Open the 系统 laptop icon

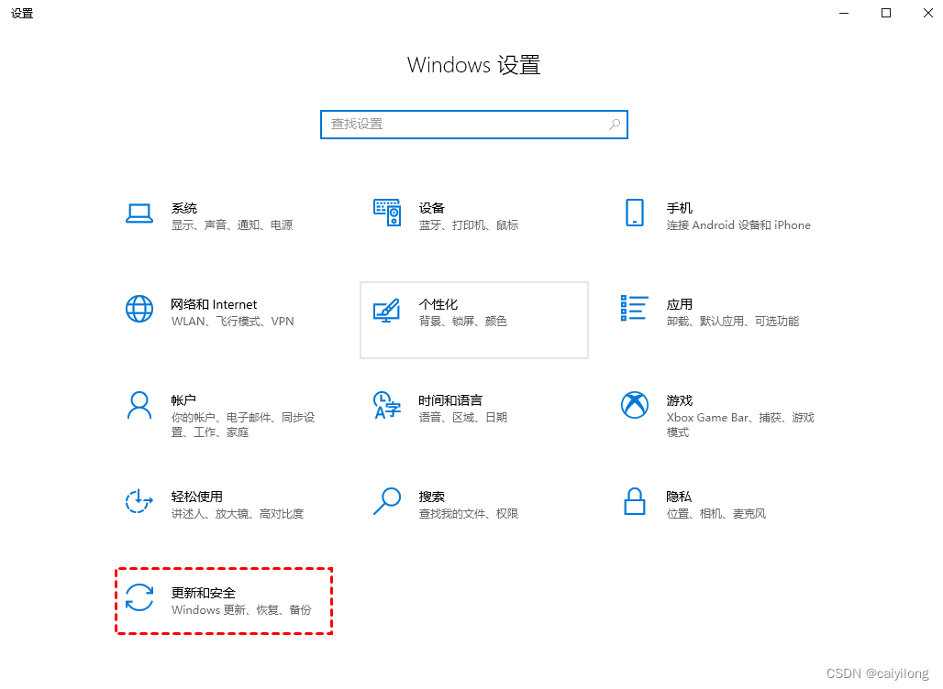pos(139,213)
